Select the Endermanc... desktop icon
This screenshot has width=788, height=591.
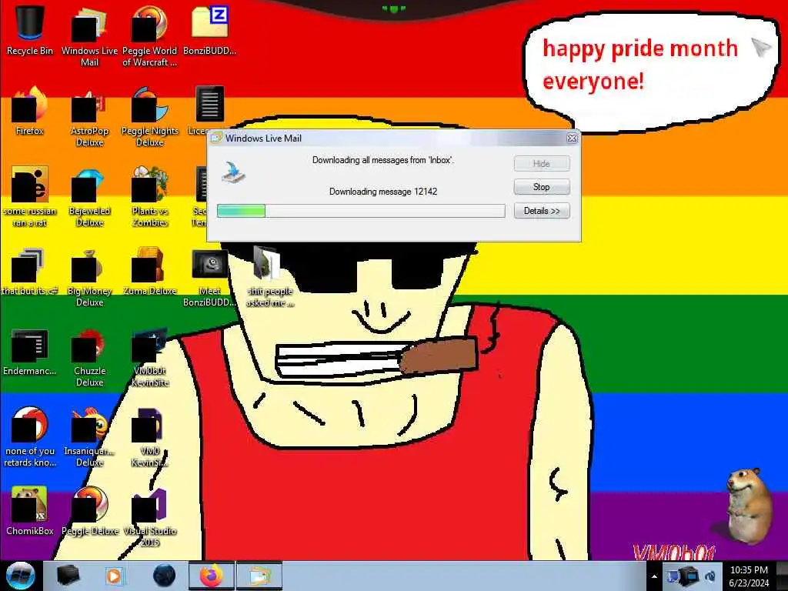pyautogui.click(x=30, y=352)
